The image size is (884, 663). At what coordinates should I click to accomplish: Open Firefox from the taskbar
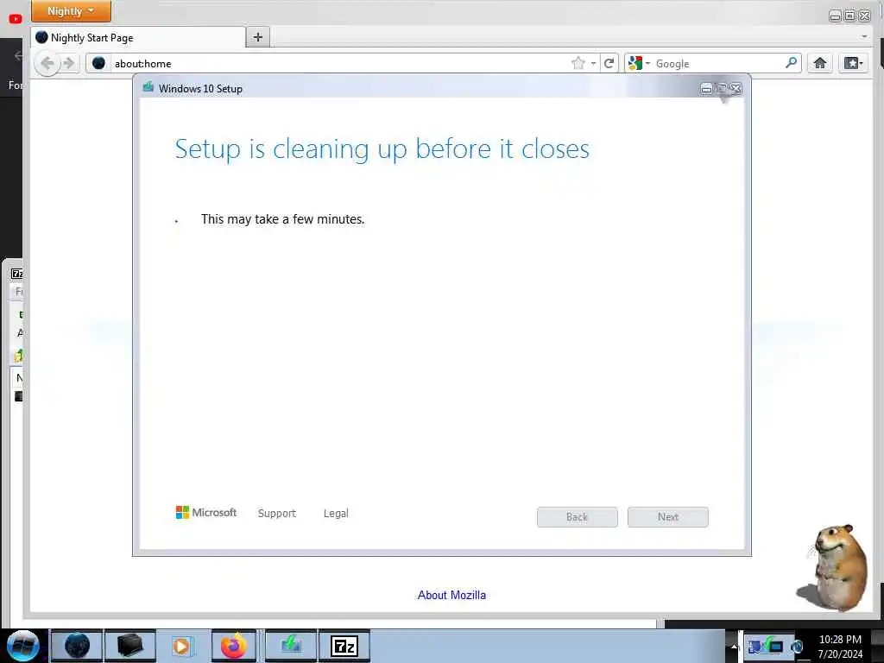(x=233, y=646)
